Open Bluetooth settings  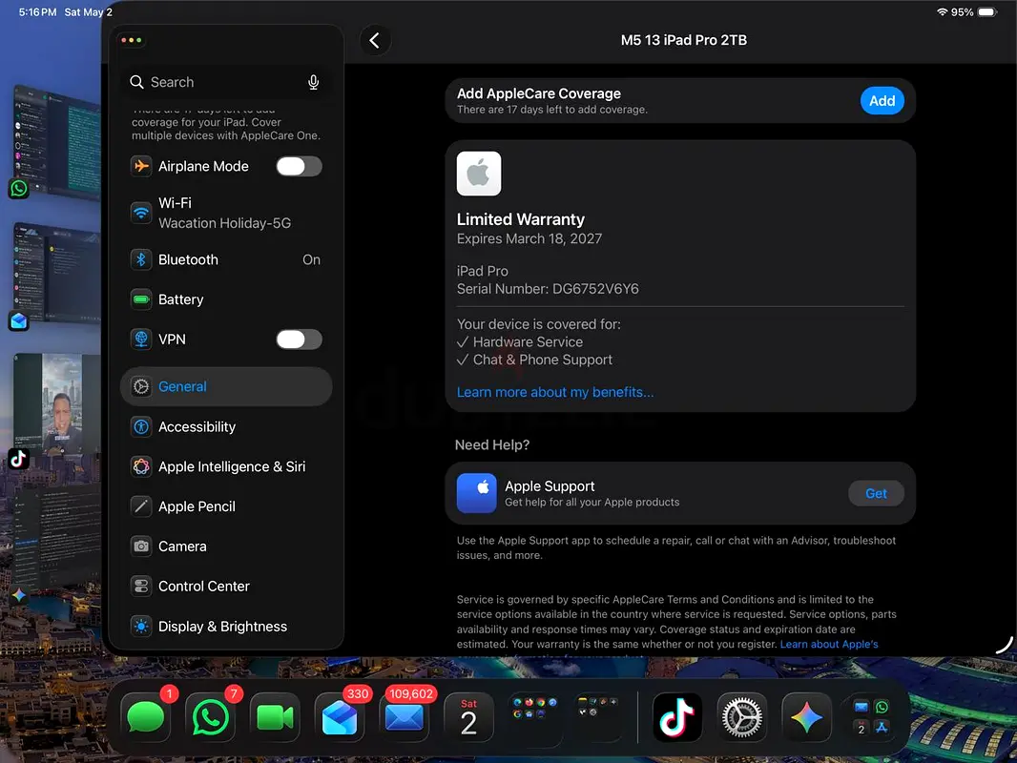[226, 259]
